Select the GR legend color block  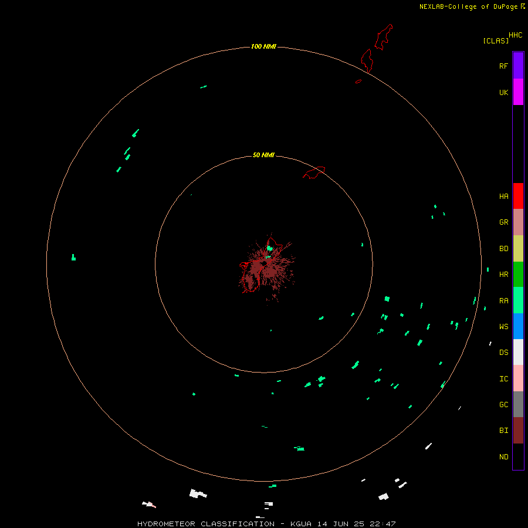coord(518,222)
